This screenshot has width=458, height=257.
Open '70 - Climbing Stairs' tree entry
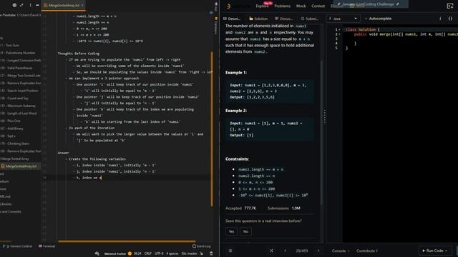click(x=15, y=144)
